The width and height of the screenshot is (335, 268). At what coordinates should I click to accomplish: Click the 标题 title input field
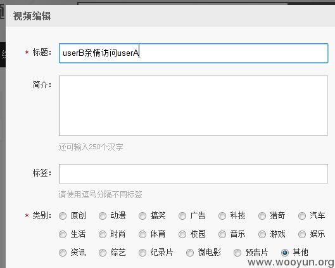point(193,53)
